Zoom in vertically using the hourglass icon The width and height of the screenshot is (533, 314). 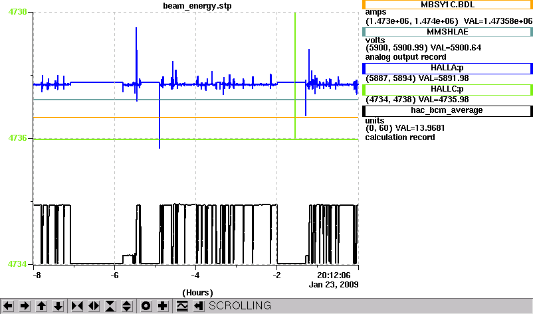pyautogui.click(x=110, y=306)
